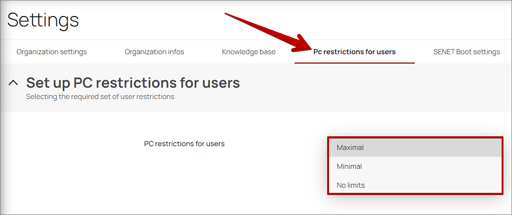Pick the Minimal restriction option
This screenshot has width=512, height=215.
coord(349,166)
